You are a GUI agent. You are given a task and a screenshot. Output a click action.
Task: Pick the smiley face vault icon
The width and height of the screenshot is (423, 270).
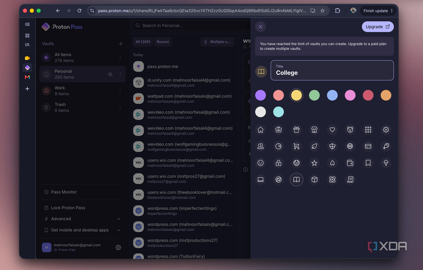coord(260,163)
